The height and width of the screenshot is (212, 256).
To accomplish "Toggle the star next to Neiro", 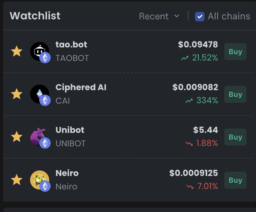I will pyautogui.click(x=16, y=180).
